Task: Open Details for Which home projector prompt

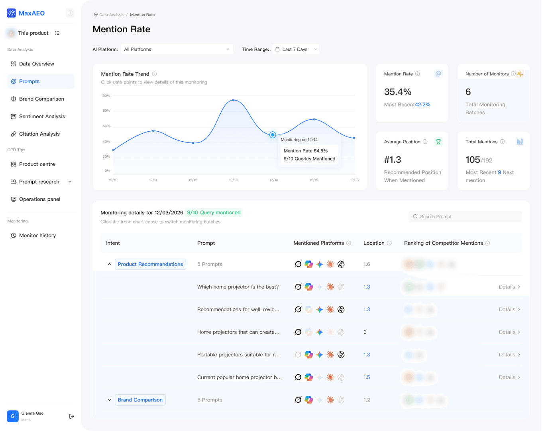Action: (x=509, y=287)
